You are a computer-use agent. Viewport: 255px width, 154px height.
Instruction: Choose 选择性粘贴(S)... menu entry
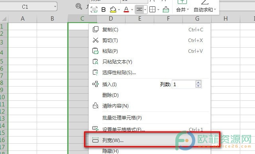coord(150,72)
